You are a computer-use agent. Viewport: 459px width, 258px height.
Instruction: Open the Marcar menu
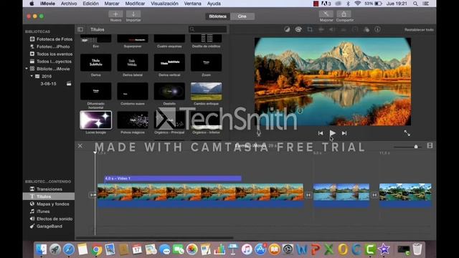(x=112, y=4)
